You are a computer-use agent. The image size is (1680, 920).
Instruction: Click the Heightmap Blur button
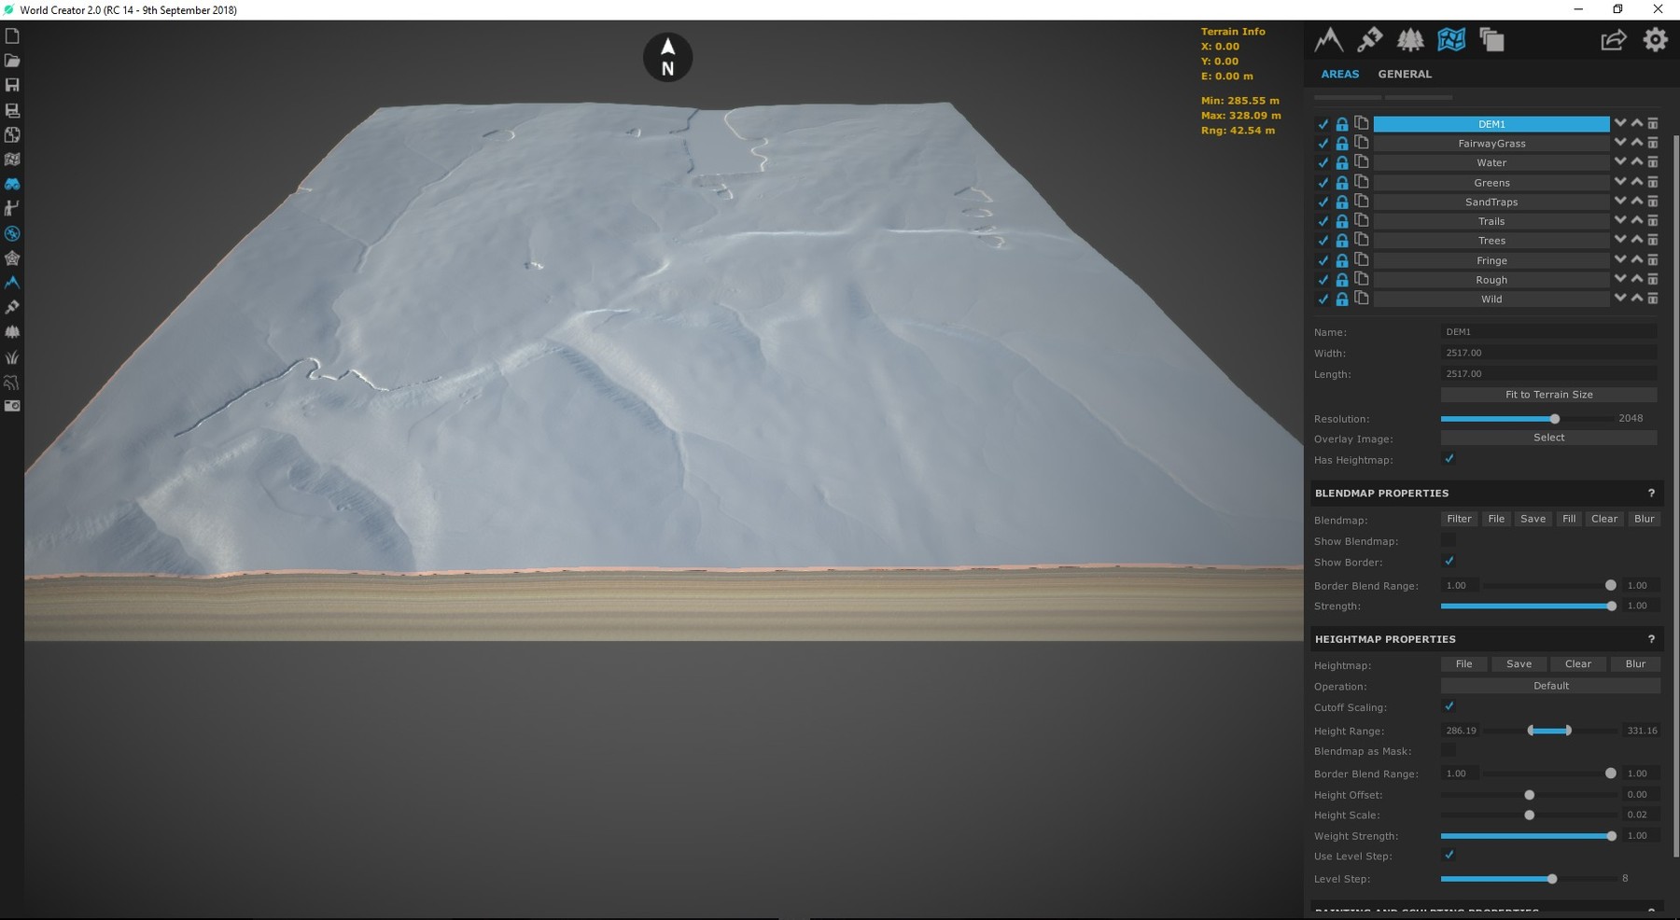pyautogui.click(x=1635, y=664)
